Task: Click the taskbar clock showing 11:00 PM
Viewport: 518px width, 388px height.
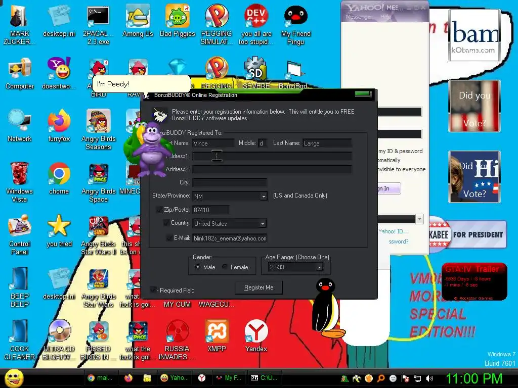Action: pyautogui.click(x=474, y=378)
